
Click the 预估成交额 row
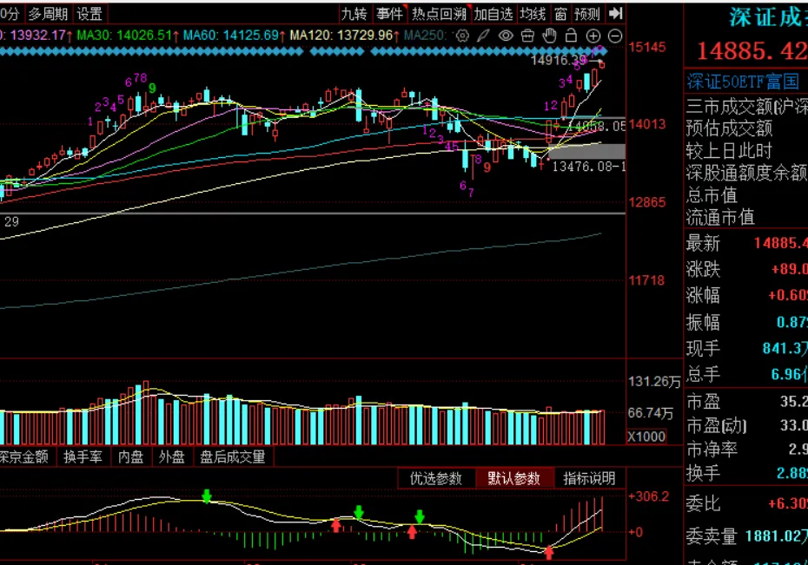point(746,128)
